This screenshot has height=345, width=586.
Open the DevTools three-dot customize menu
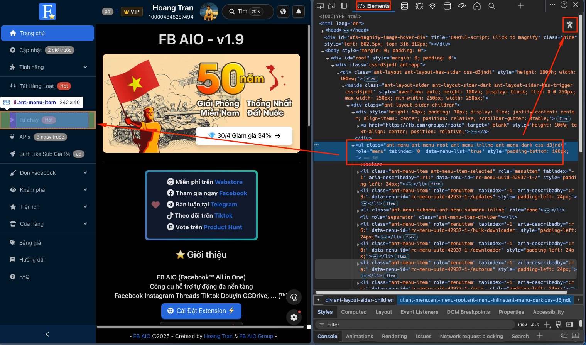pos(552,5)
